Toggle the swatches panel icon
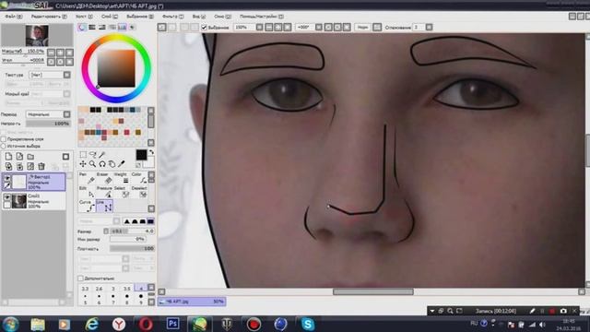The height and width of the screenshot is (332, 590). (123, 27)
